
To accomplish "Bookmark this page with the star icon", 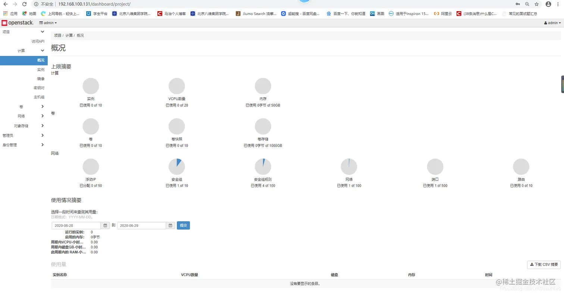I will pyautogui.click(x=537, y=4).
